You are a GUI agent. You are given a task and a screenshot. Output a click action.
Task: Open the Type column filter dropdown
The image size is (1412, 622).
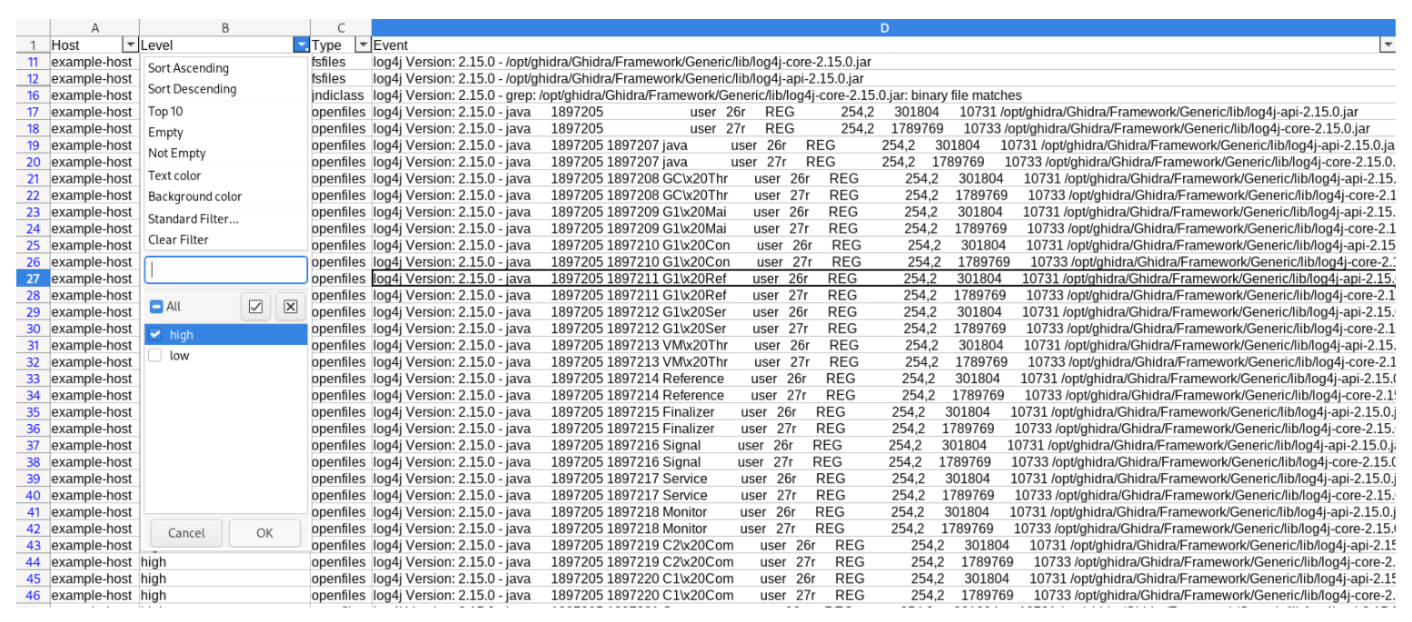click(x=363, y=44)
